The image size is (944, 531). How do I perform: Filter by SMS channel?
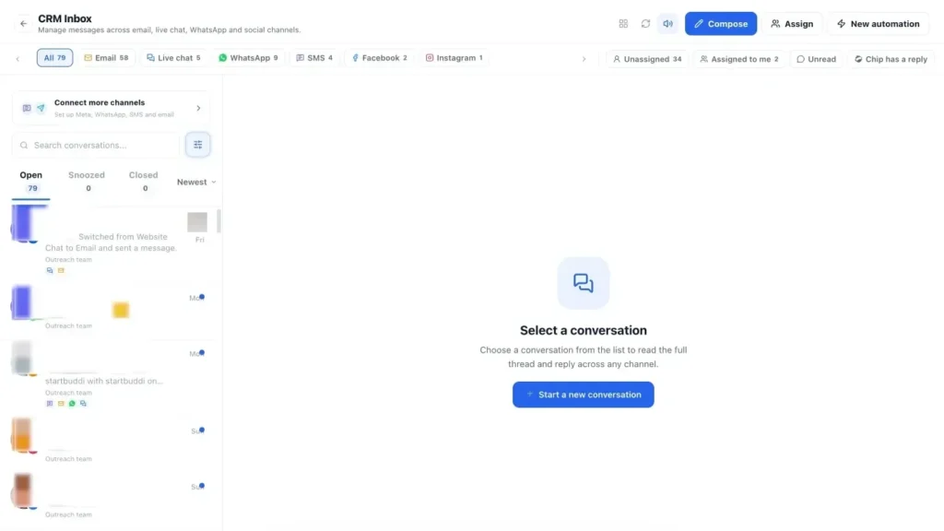coord(314,58)
